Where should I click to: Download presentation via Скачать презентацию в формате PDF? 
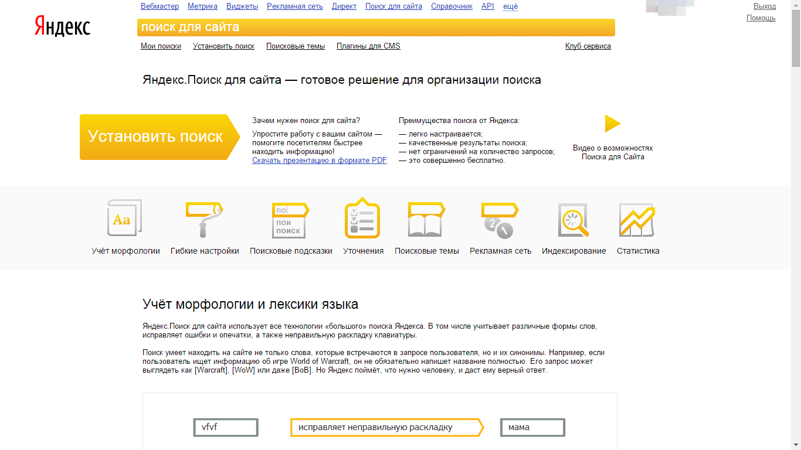(x=320, y=161)
